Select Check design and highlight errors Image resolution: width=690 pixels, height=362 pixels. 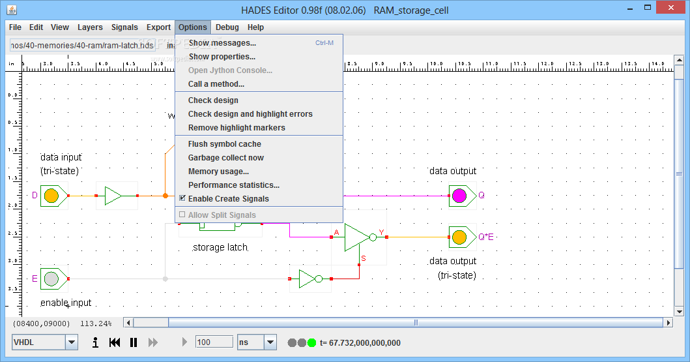click(x=259, y=114)
